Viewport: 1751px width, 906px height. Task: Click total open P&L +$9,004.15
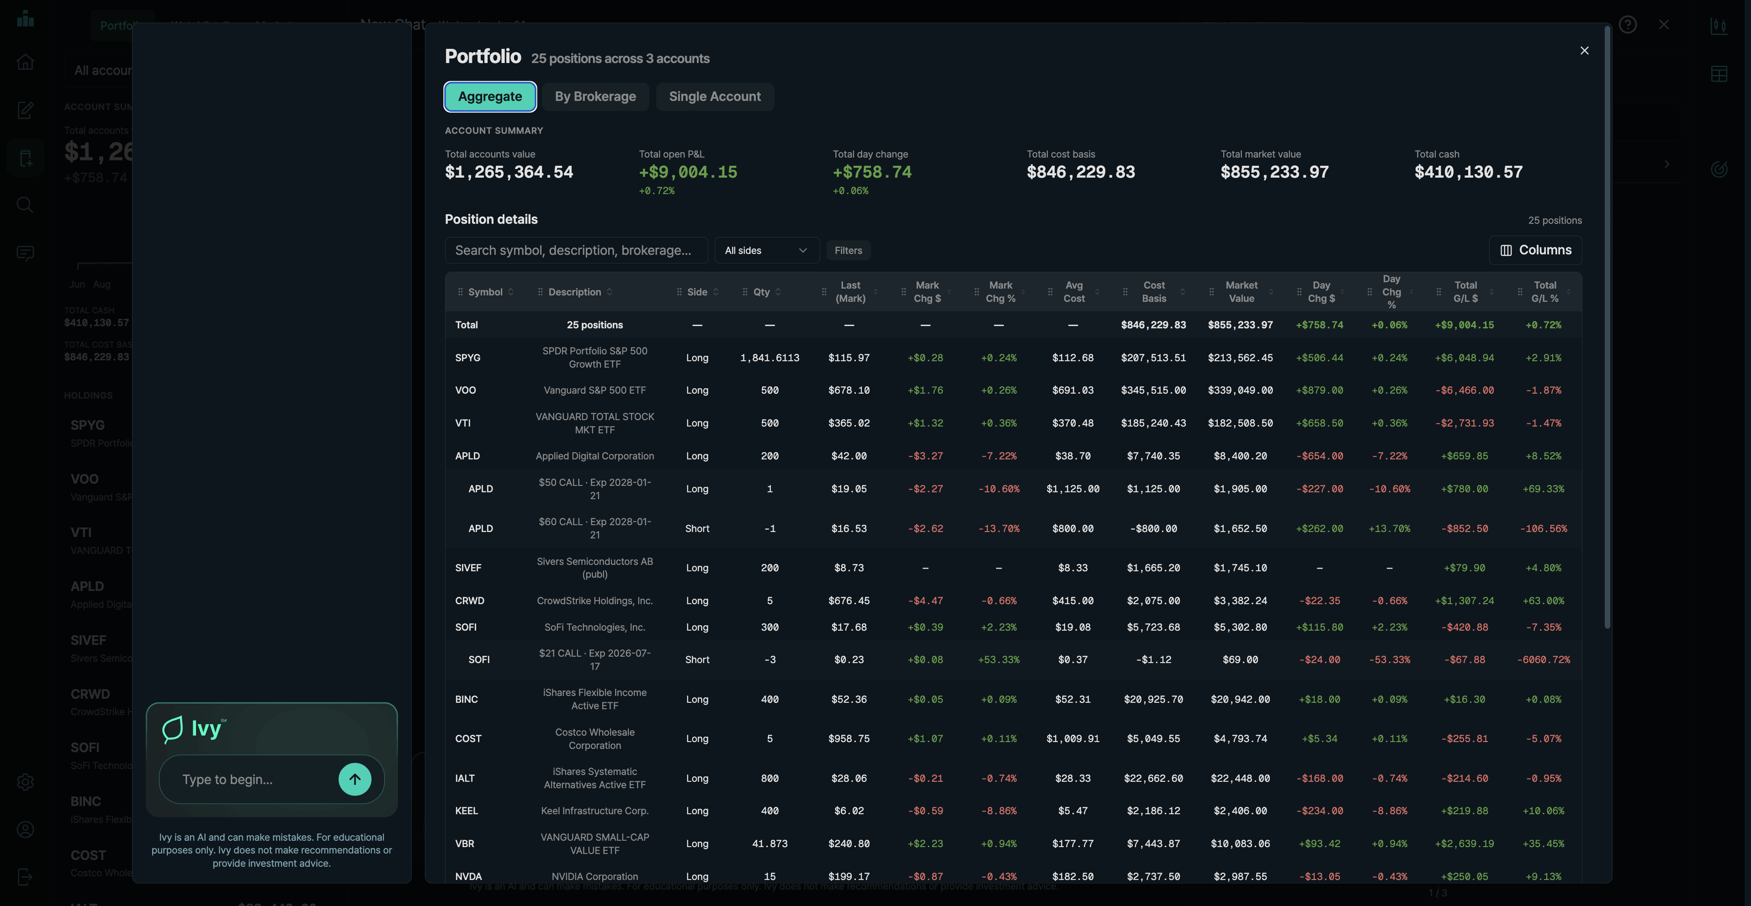688,173
